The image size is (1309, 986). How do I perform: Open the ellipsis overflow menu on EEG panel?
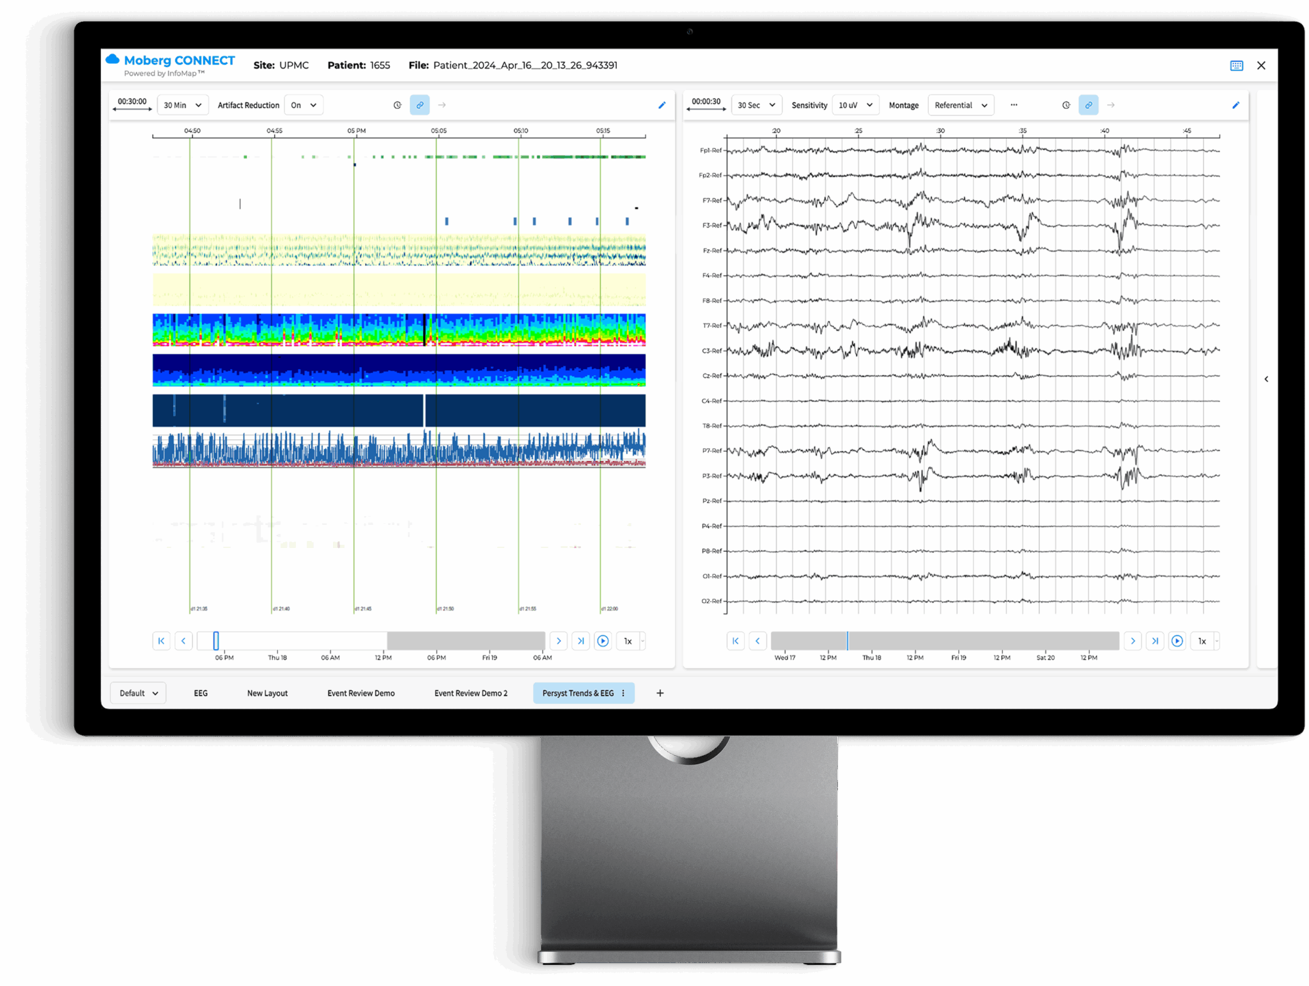[x=1014, y=105]
